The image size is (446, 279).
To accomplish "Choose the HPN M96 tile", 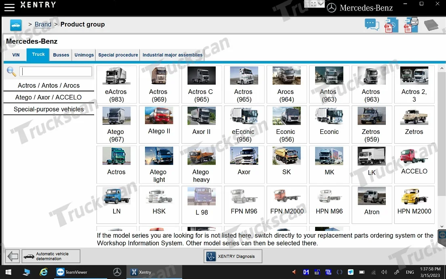I will coord(329,205).
